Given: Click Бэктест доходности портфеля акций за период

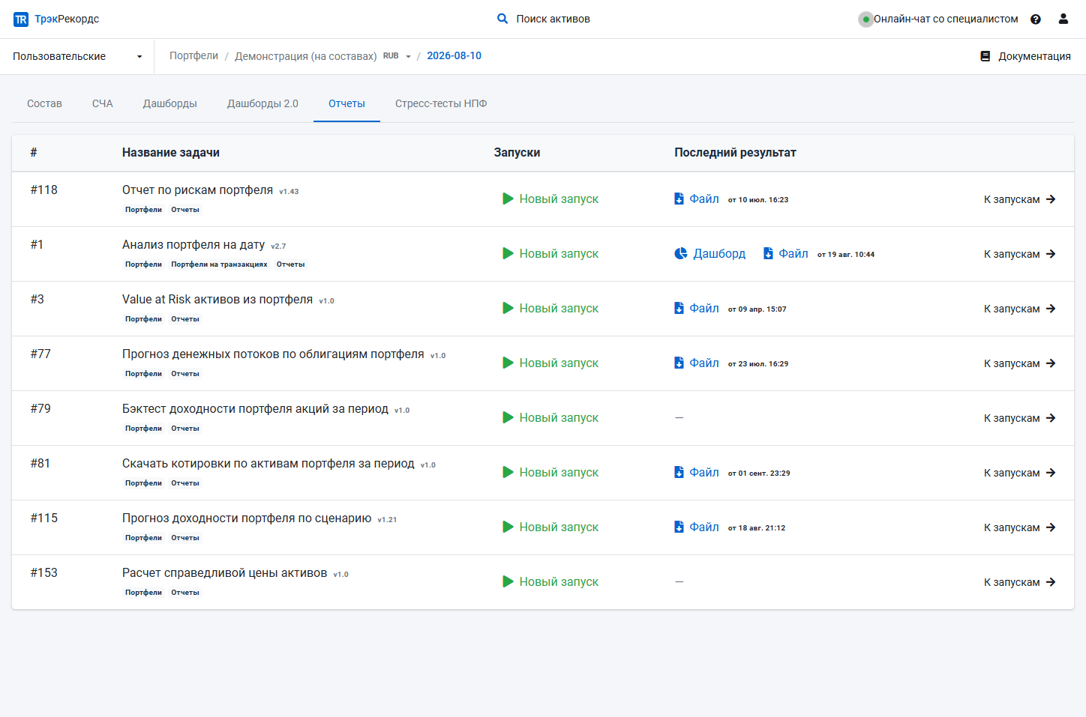Looking at the screenshot, I should (x=255, y=408).
